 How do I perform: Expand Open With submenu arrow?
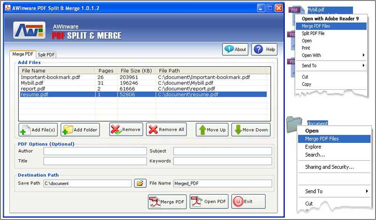pos(363,55)
